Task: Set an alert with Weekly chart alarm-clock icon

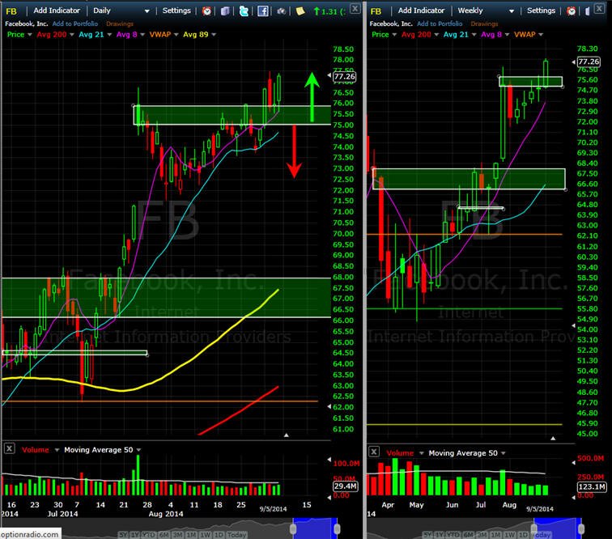Action: click(571, 11)
